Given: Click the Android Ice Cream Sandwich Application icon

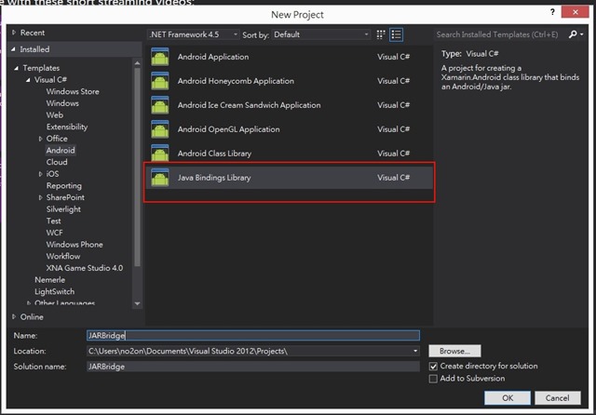Looking at the screenshot, I should pyautogui.click(x=159, y=105).
